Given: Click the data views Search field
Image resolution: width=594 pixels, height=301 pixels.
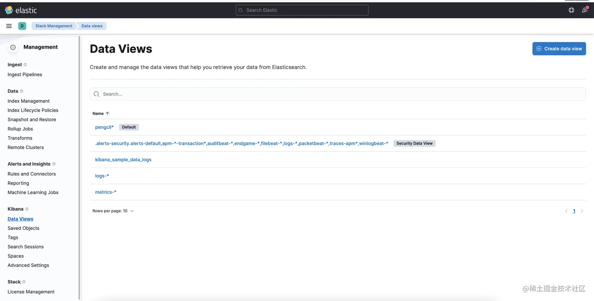Looking at the screenshot, I should (338, 94).
